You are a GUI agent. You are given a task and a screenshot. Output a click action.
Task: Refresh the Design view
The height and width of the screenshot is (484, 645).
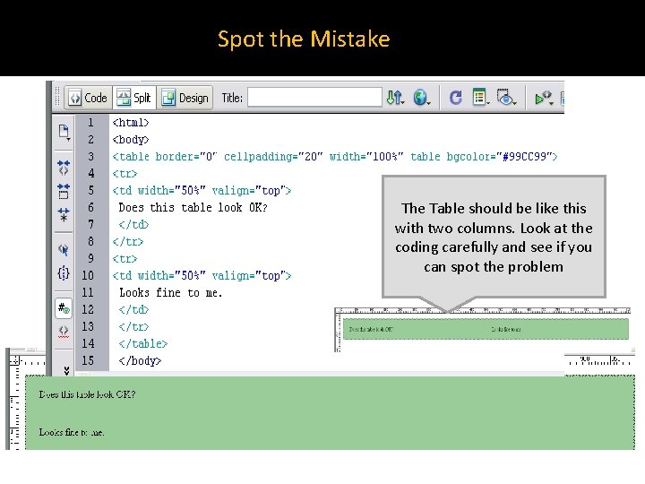pos(455,98)
